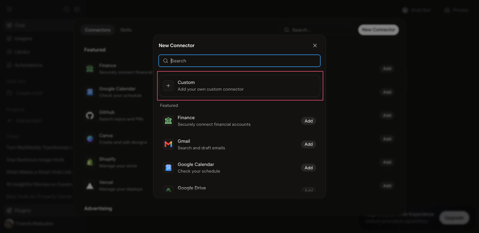479x233 pixels.
Task: Open Imagine in the left sidebar
Action: 39,39
